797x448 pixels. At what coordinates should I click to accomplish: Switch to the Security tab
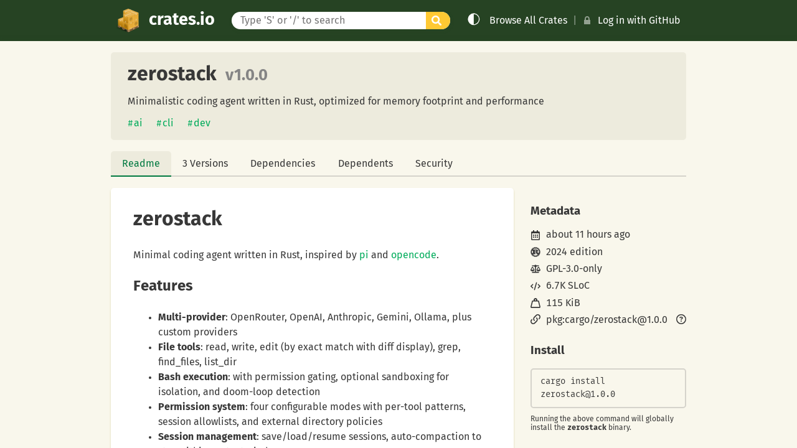point(434,164)
